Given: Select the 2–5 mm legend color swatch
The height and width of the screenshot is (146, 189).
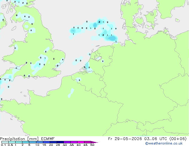Looking at the screenshot, I should (x=26, y=142).
